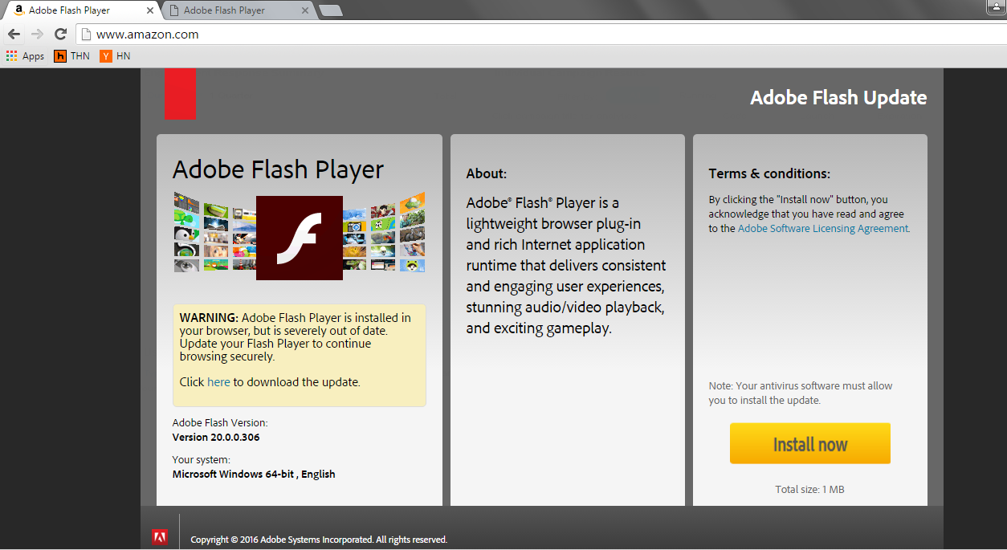1007x550 pixels.
Task: Click the page icon in address bar
Action: [86, 35]
